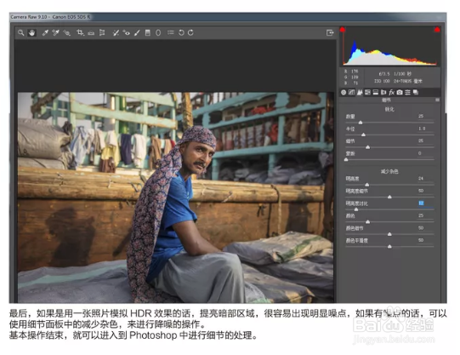Viewport: 460px width, 355px height.
Task: Switch to the Basic panel tab
Action: [344, 93]
